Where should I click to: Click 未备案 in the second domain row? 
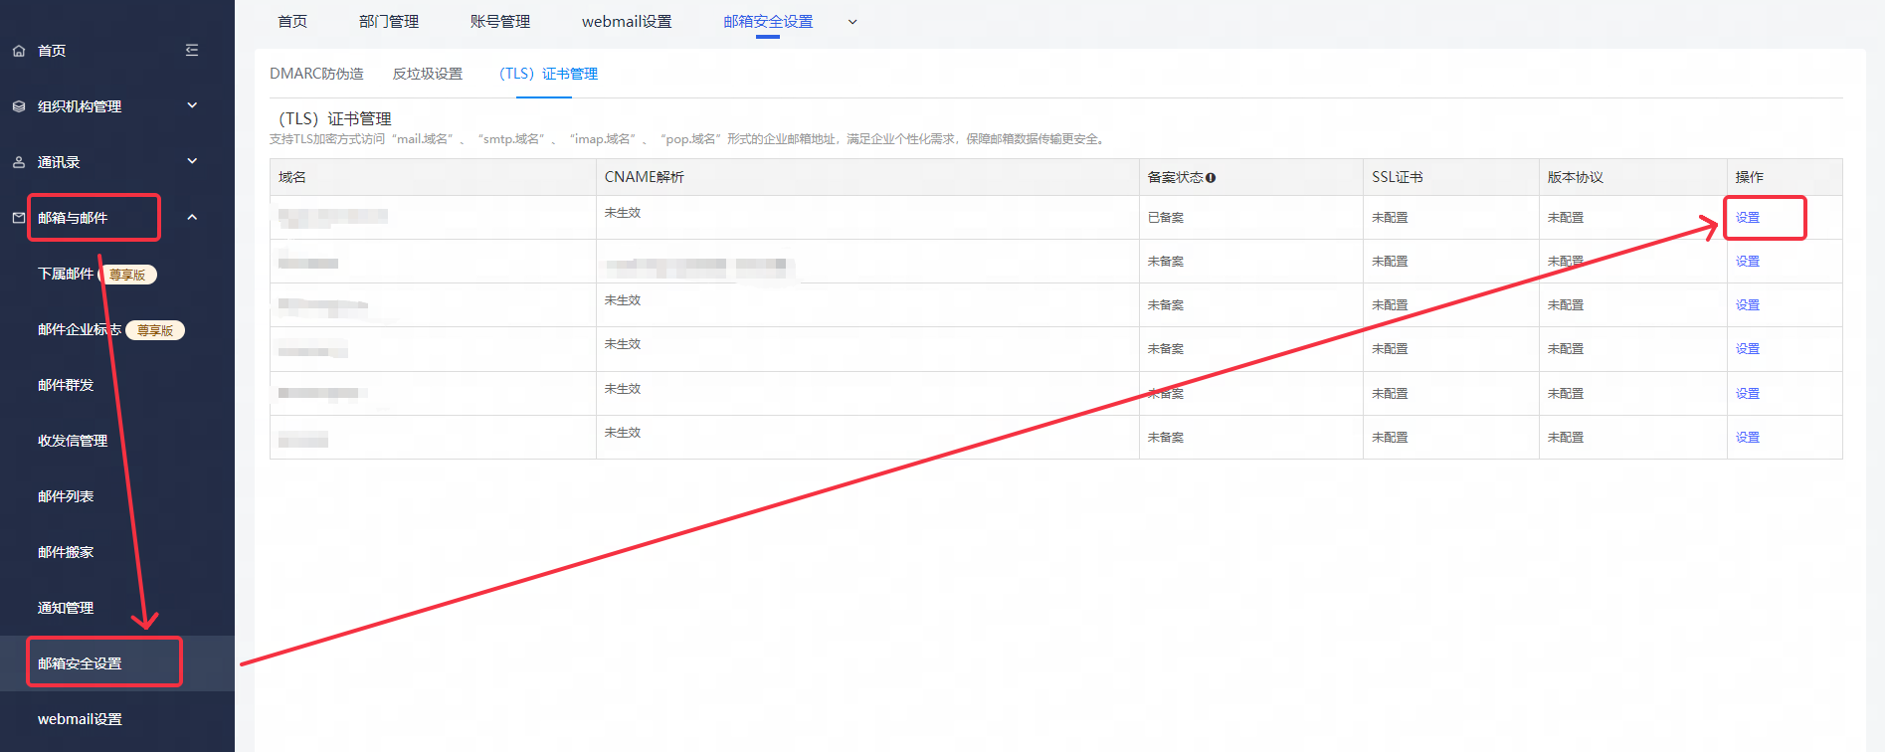1166,262
